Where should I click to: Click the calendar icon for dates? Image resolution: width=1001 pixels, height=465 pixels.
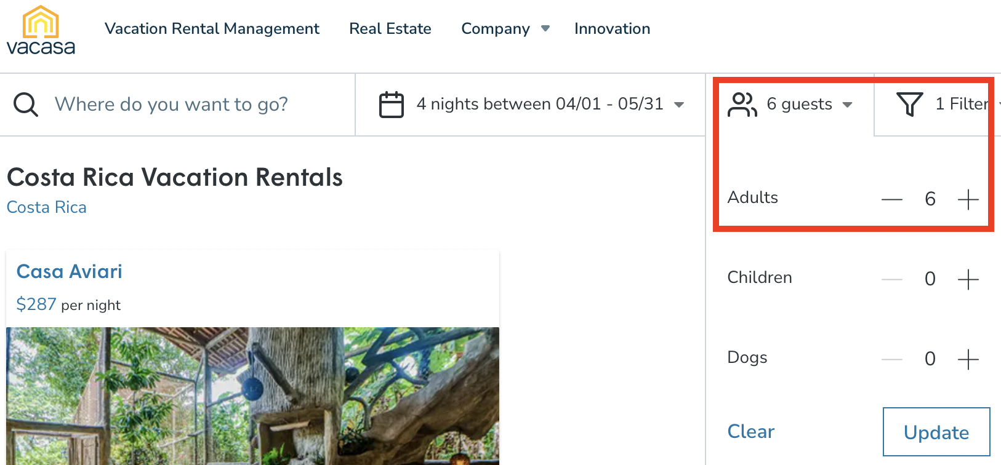pyautogui.click(x=392, y=104)
